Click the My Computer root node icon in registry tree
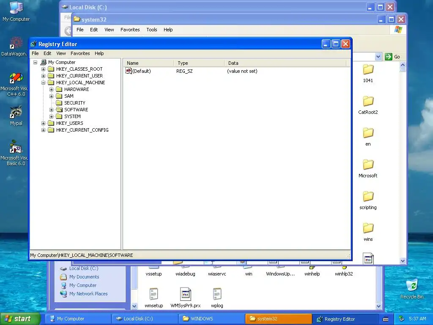 [44, 62]
